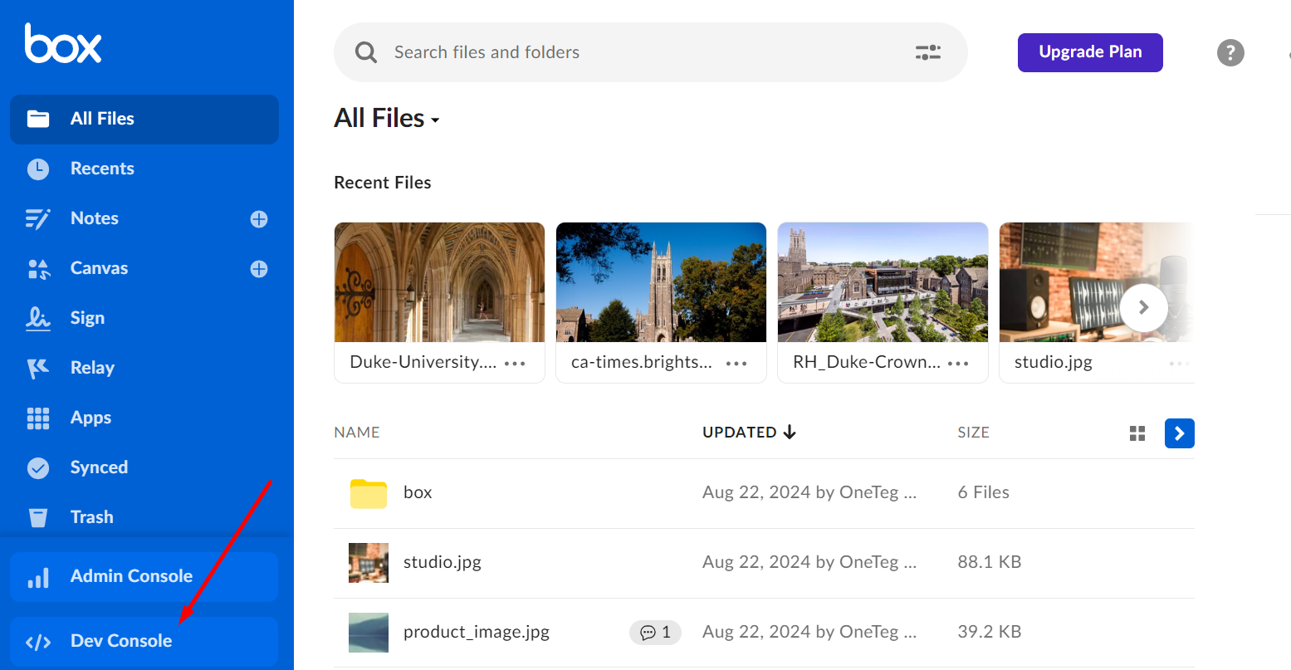Open more options for ca-times.brights card
Image resolution: width=1291 pixels, height=670 pixels.
point(736,364)
